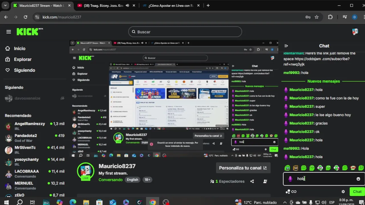Viewport: 365px width, 205px height.
Task: Click the Personaliza tu canal button
Action: (243, 168)
